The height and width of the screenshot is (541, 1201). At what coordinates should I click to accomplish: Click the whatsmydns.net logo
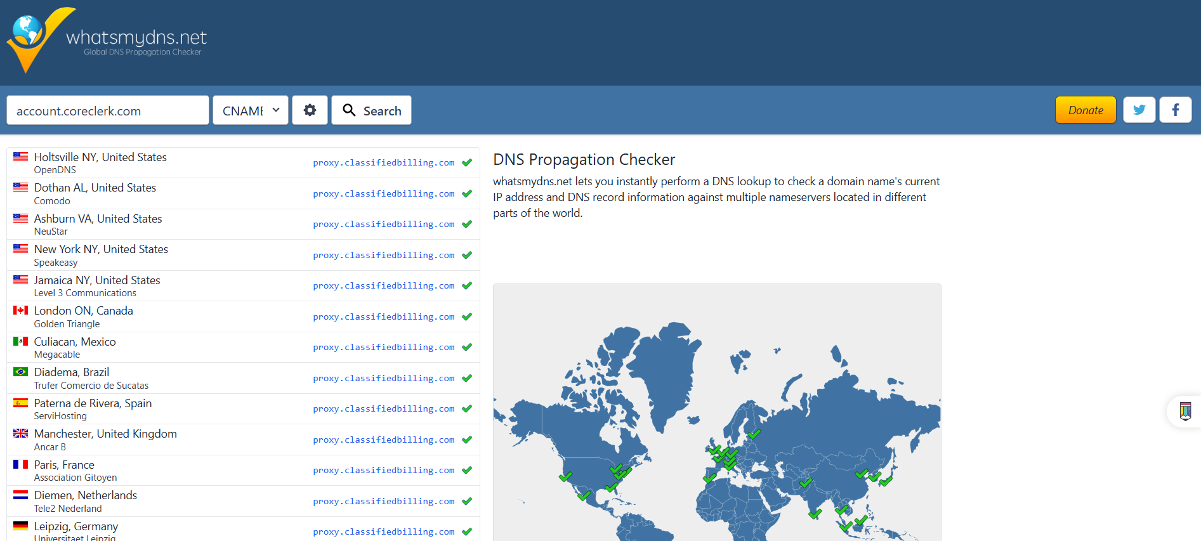107,40
